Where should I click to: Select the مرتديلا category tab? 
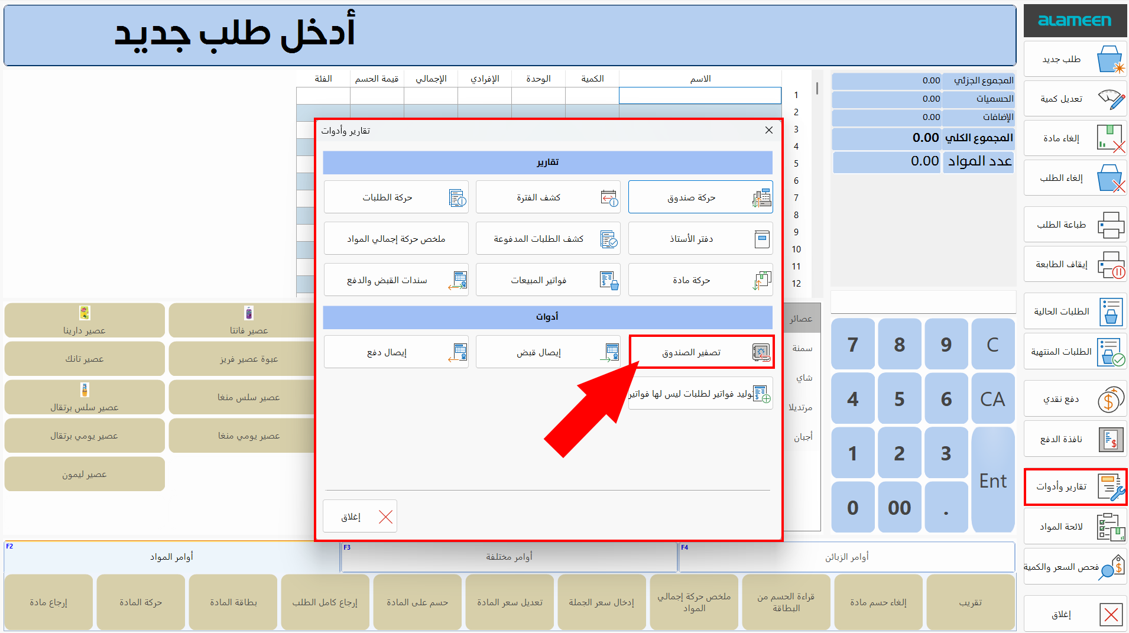pos(802,407)
